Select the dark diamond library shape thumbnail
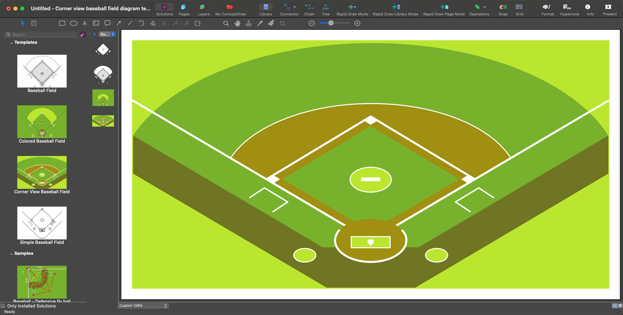Viewport: 623px width, 315px height. [x=103, y=51]
